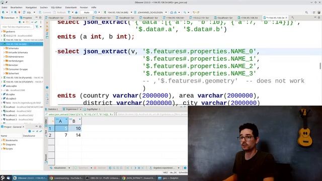The width and height of the screenshot is (322, 181).
Task: Open the Navigation menu
Action: tap(31, 8)
